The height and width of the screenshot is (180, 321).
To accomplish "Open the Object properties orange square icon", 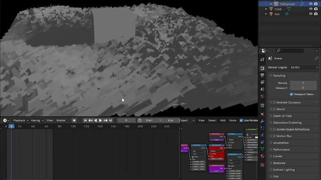I will tap(262, 114).
